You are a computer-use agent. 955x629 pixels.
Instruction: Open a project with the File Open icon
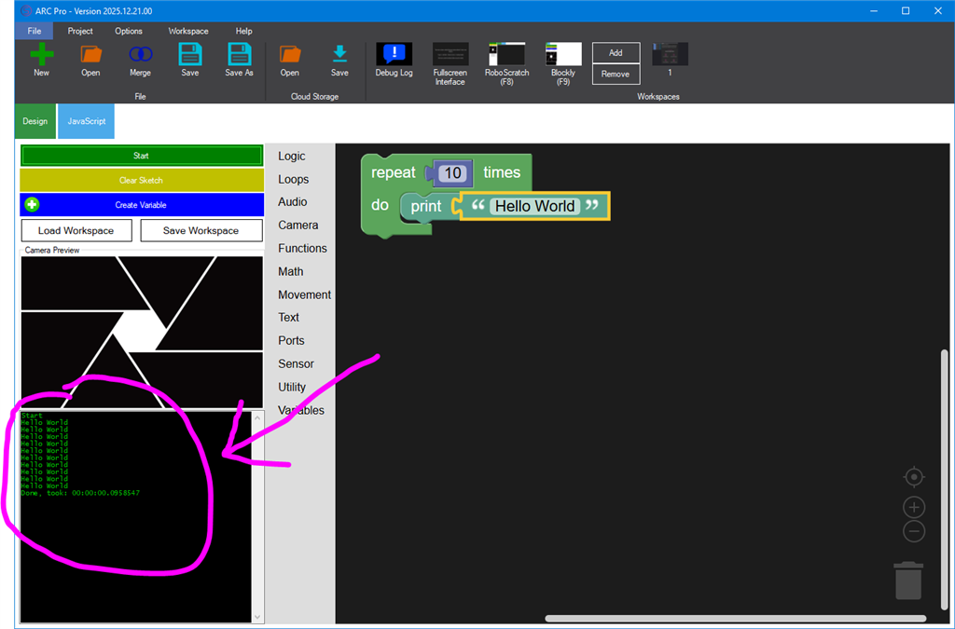click(x=90, y=55)
